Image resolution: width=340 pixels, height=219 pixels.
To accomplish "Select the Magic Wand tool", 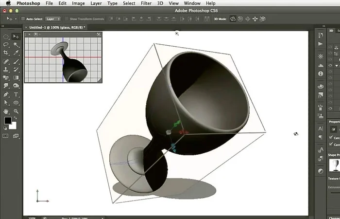I will click(16, 45).
